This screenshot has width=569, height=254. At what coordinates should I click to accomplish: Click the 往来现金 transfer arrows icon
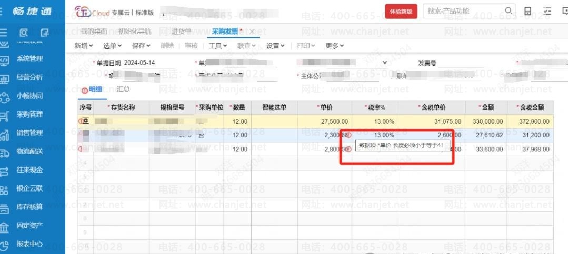coord(4,171)
